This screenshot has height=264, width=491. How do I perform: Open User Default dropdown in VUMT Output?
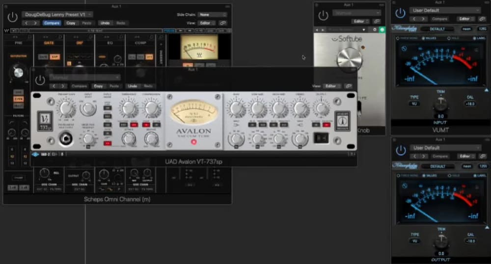click(446, 148)
